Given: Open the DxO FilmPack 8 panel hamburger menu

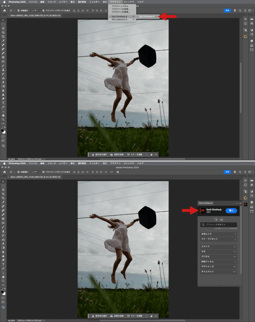Looking at the screenshot, I should point(241,203).
